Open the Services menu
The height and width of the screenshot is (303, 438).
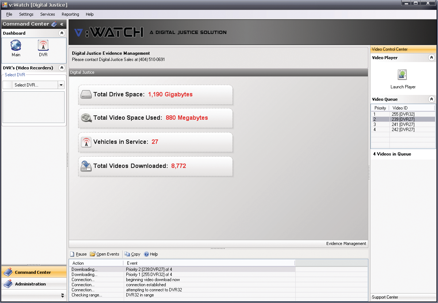coord(47,14)
